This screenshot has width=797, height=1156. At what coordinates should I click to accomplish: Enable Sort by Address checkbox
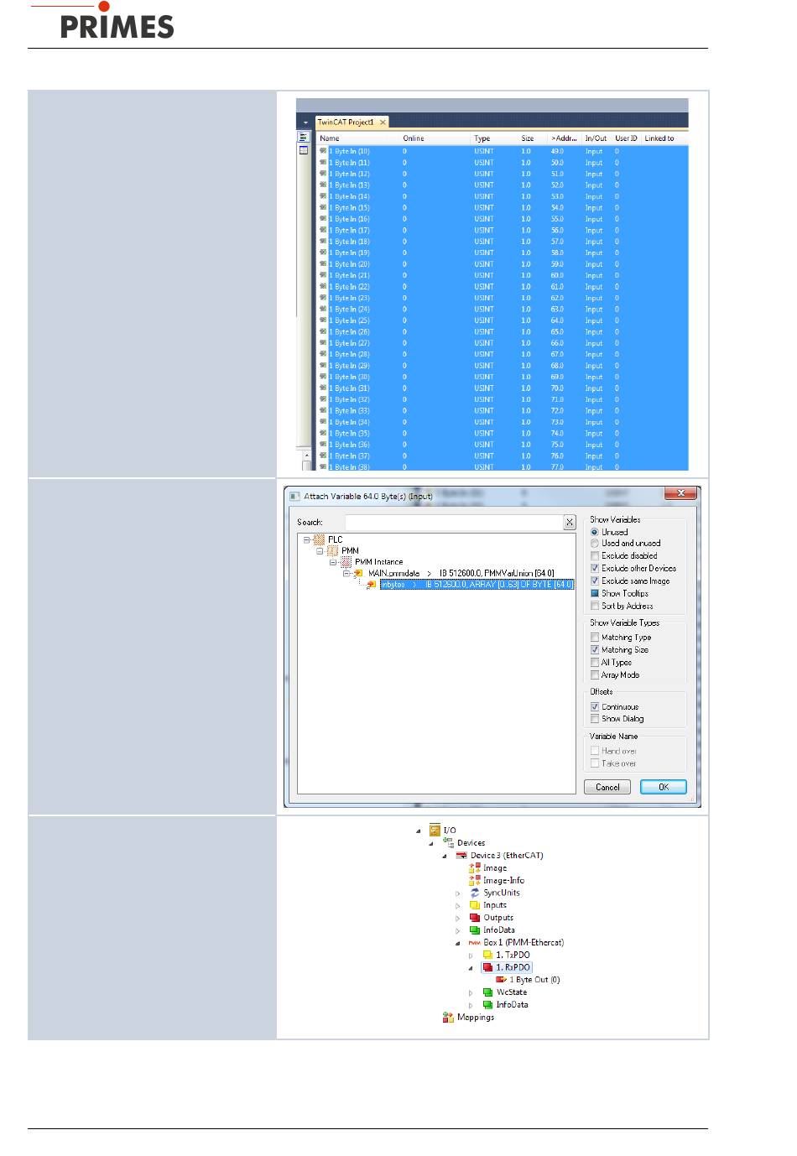(595, 606)
